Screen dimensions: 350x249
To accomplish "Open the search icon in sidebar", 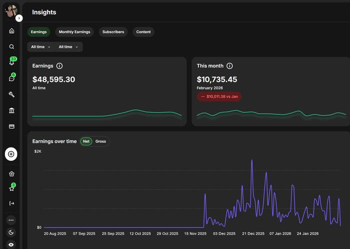I will coord(11,47).
